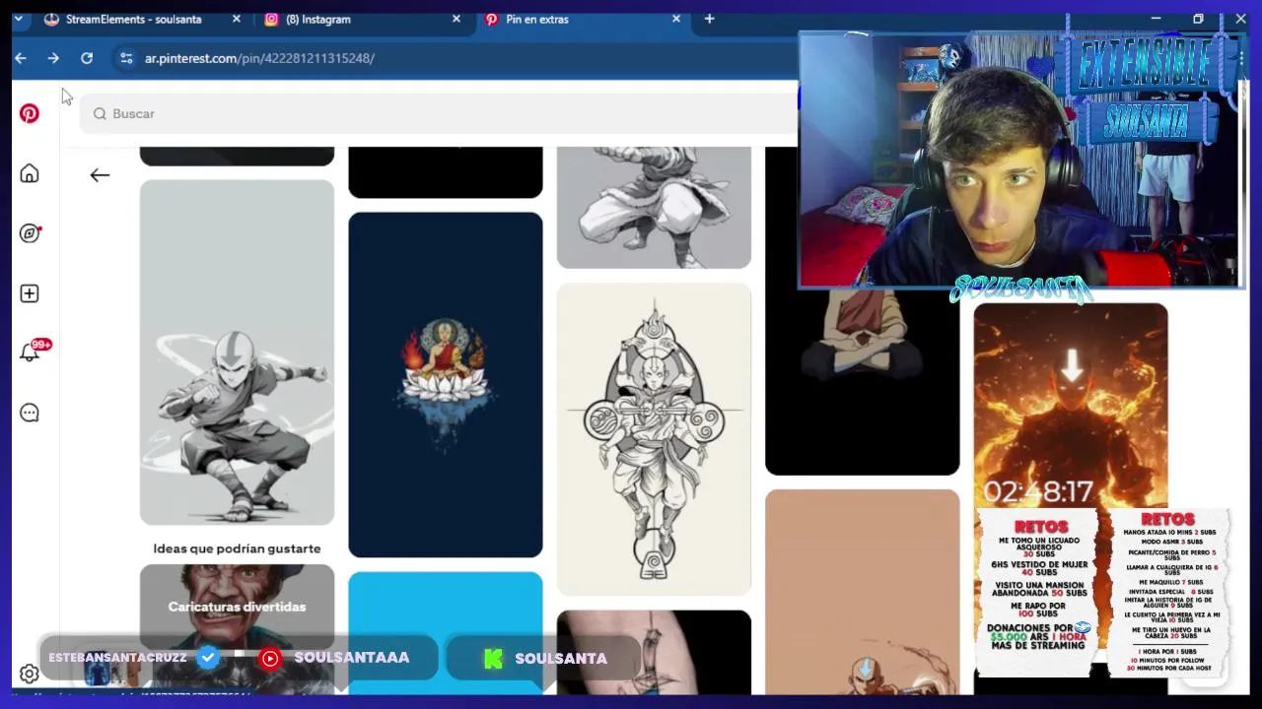1262x709 pixels.
Task: Open the tan background Aang pin
Action: pyautogui.click(x=862, y=592)
